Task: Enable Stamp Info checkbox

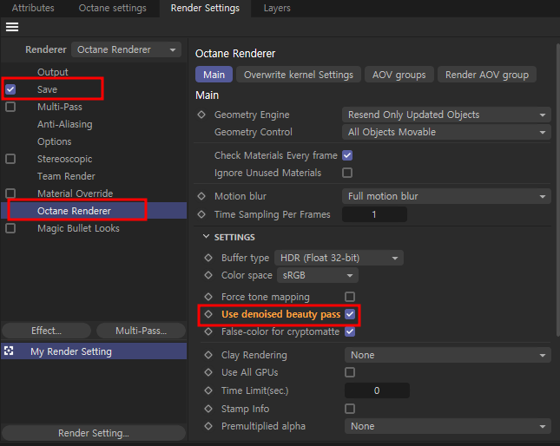Action: click(x=350, y=409)
